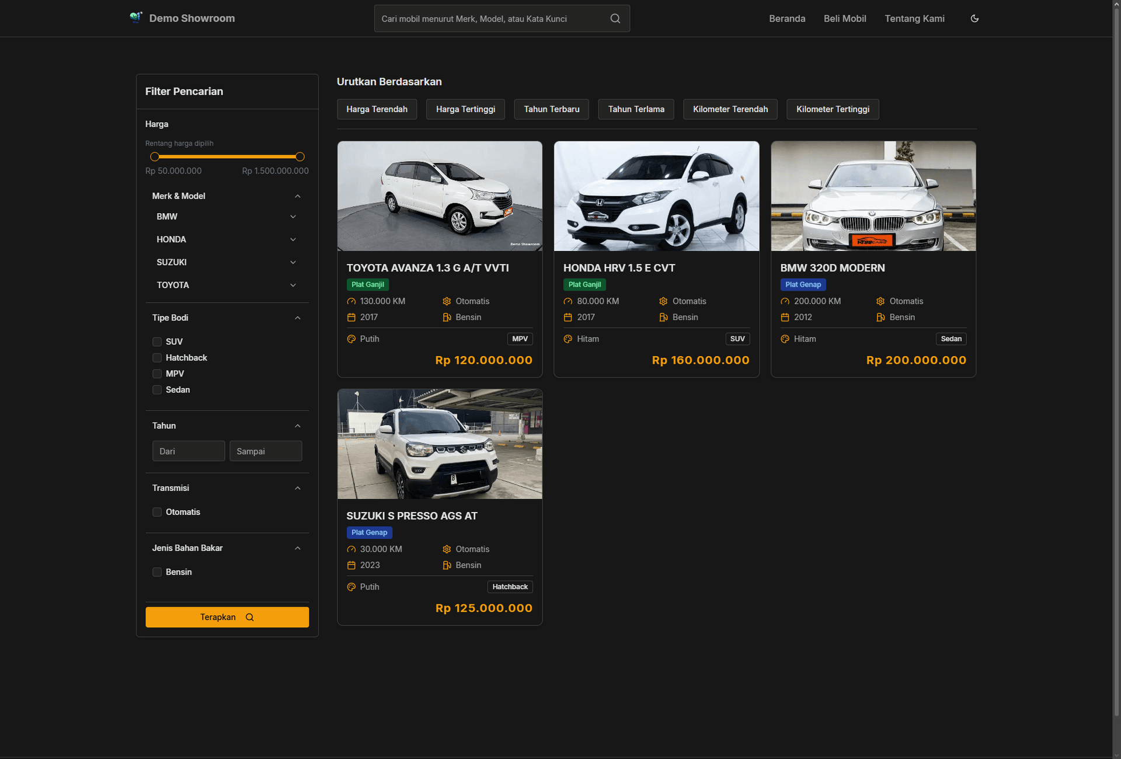This screenshot has width=1121, height=759.
Task: Open the SUZUKI S PRESSO AGS AT title
Action: [412, 516]
